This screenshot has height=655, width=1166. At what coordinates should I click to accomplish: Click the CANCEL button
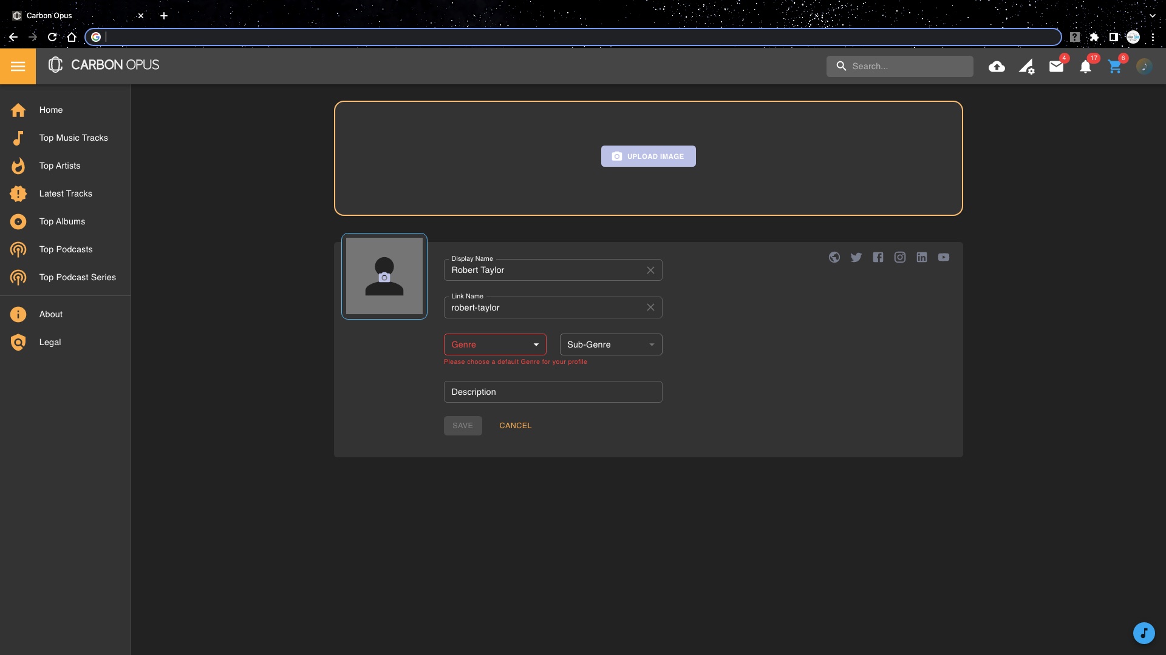[x=515, y=426]
